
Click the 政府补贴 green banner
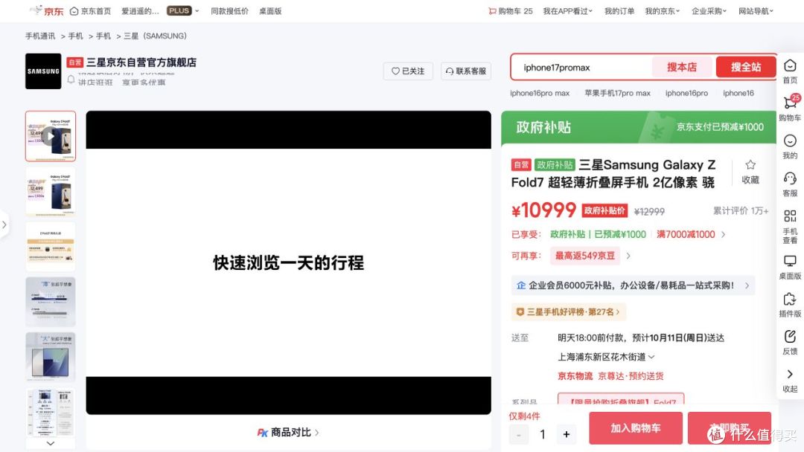[x=639, y=127]
